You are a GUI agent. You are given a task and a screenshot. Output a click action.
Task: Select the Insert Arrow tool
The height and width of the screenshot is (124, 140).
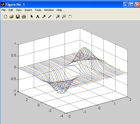(x=44, y=17)
